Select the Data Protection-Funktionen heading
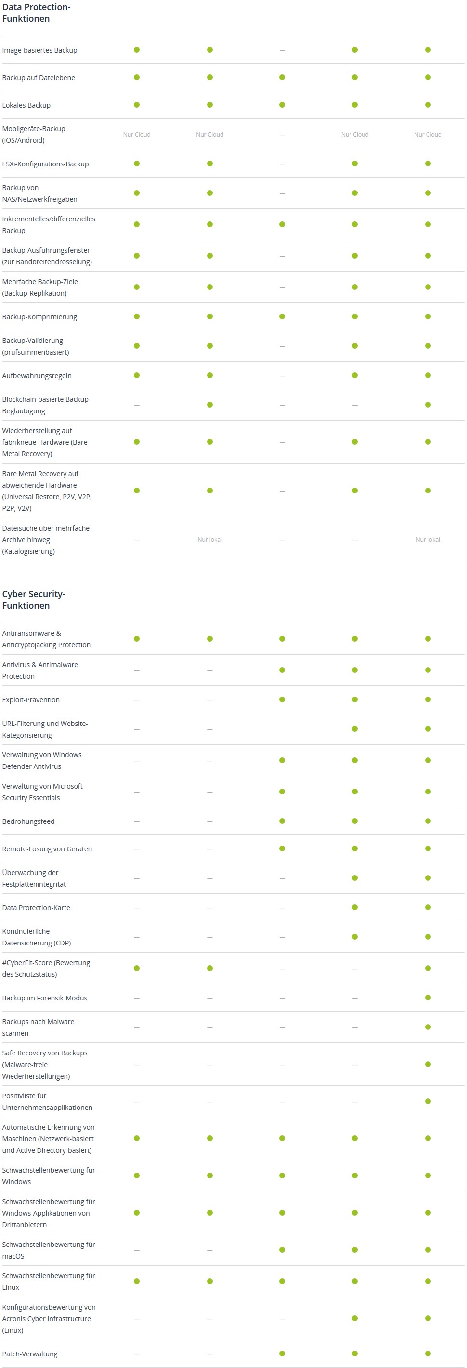This screenshot has height=1368, width=467. [36, 13]
